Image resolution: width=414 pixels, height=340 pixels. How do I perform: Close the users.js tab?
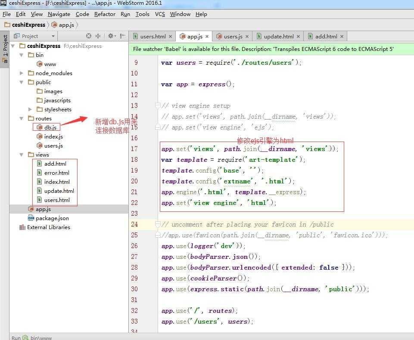[247, 37]
